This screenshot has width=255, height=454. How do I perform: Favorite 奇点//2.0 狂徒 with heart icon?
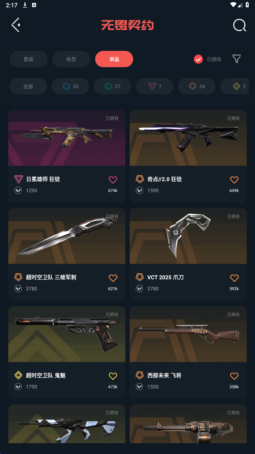(234, 180)
